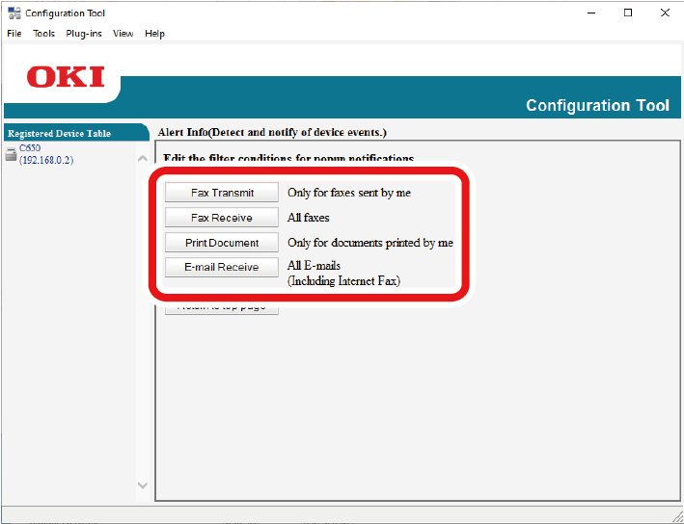Click the partially hidden Return to top page button

222,309
